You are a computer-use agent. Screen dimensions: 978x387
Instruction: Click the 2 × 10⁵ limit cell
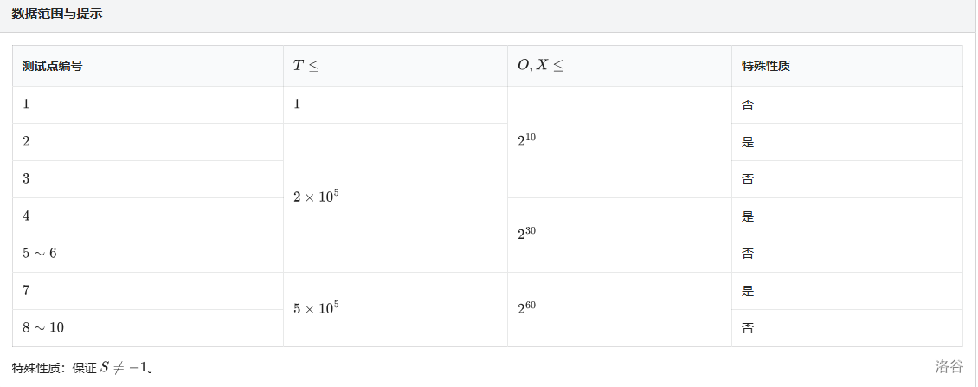(316, 197)
